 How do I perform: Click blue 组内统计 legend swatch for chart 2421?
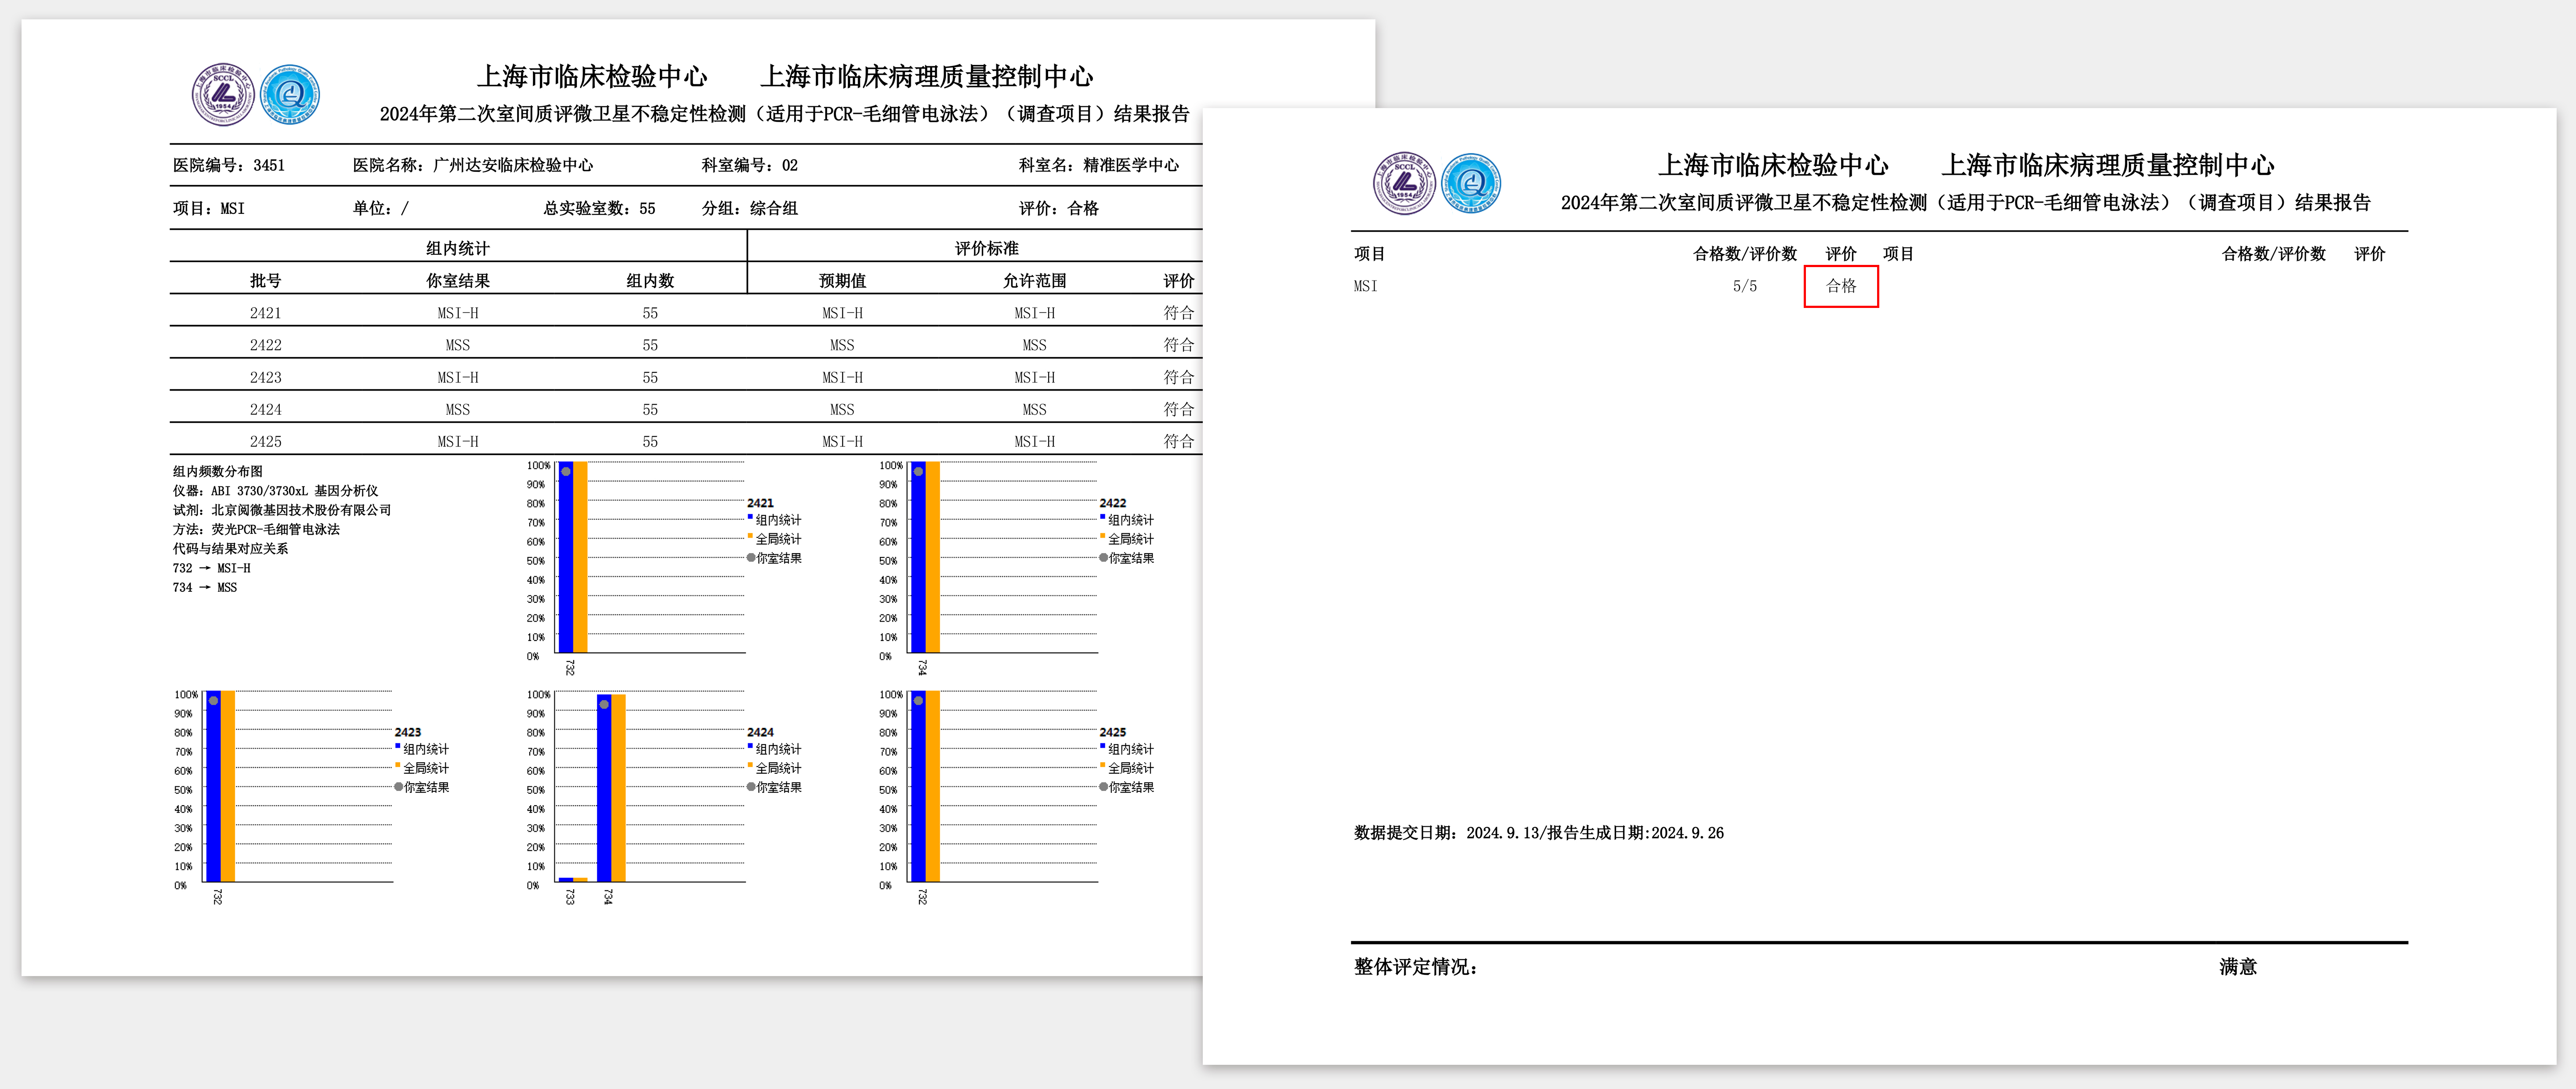point(750,517)
